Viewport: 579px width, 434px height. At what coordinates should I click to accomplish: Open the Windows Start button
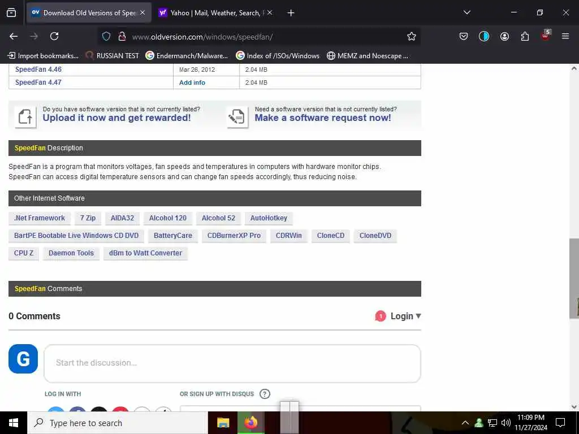(x=14, y=423)
